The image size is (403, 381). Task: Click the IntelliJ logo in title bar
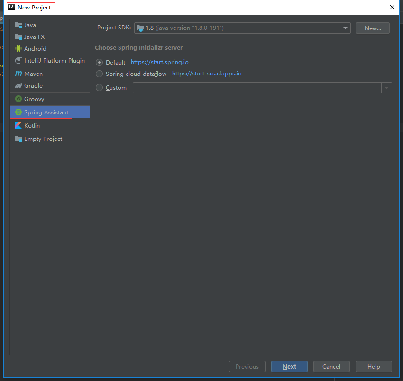(11, 7)
